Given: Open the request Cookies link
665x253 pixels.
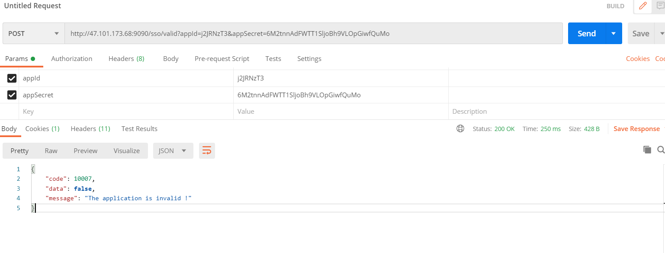Looking at the screenshot, I should [x=638, y=59].
